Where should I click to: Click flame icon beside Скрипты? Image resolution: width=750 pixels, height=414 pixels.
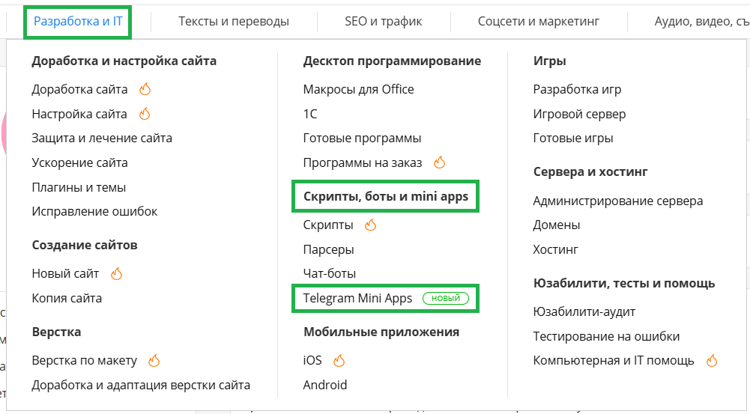click(x=370, y=225)
